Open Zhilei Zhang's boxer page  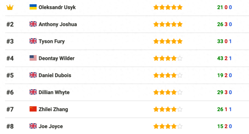53,109
